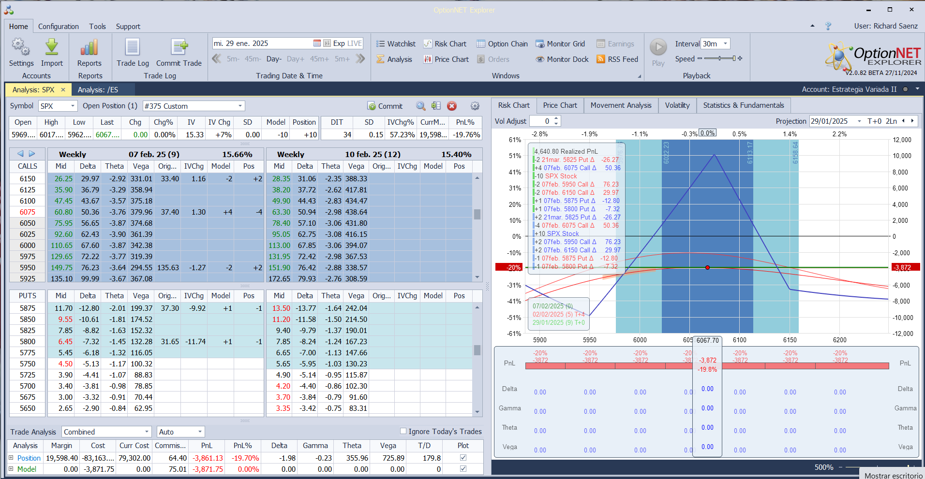The image size is (925, 479).
Task: Go to previous expiration with blue left arrow
Action: pos(20,154)
